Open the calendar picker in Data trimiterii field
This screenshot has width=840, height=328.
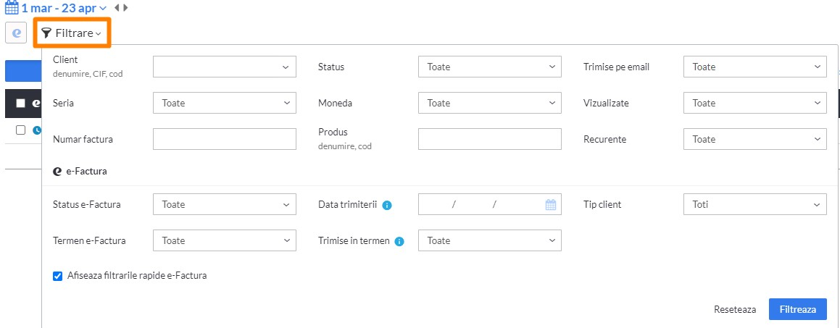tap(551, 204)
